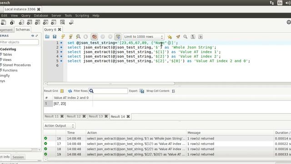Click the create new stored procedure icon
Screen dimensions: 291x164
point(45,22)
